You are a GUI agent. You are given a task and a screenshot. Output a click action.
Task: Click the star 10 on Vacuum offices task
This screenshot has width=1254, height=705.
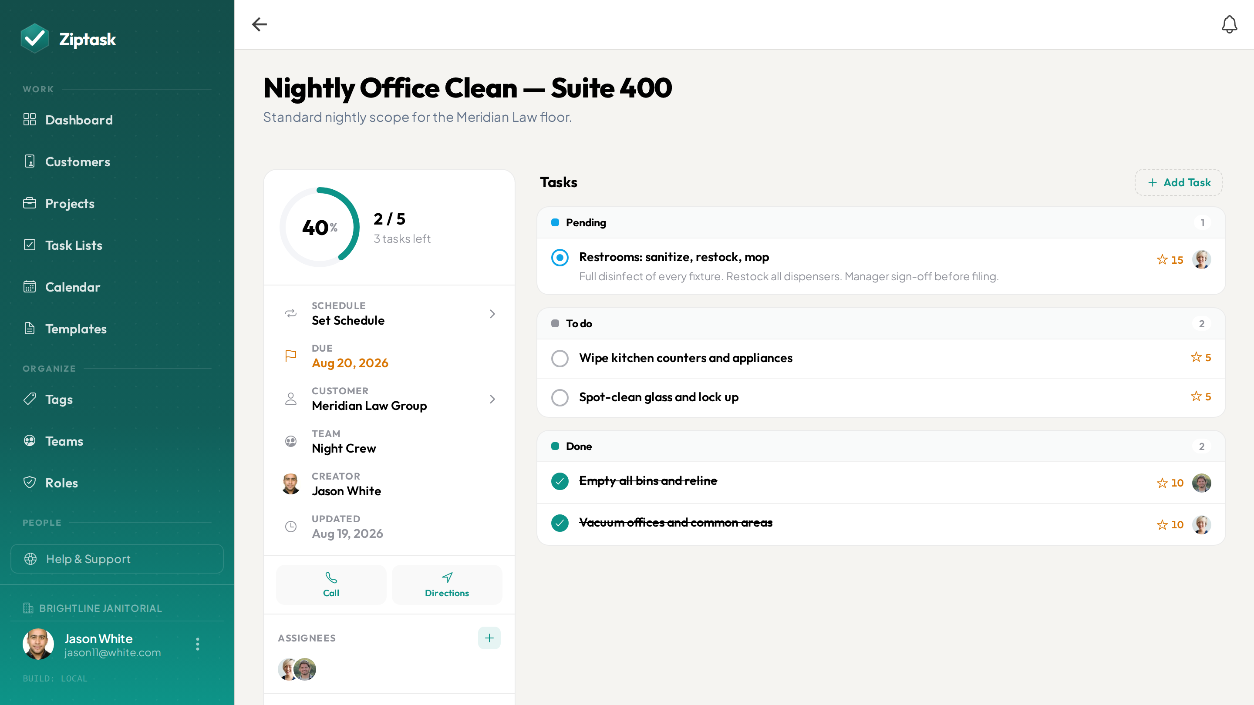coord(1170,524)
